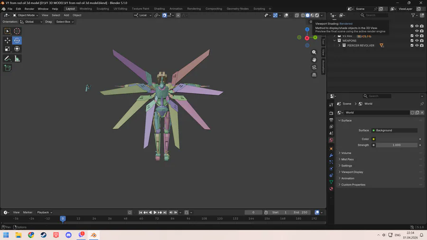The width and height of the screenshot is (427, 240).
Task: Switch to solid viewport shading
Action: 307,15
